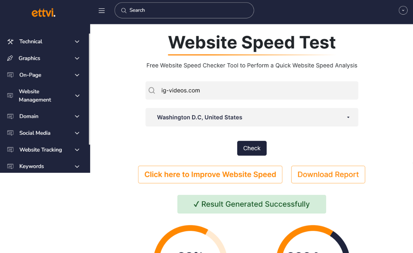Click the ig-videos.com URL input field
The image size is (413, 253).
pyautogui.click(x=252, y=90)
